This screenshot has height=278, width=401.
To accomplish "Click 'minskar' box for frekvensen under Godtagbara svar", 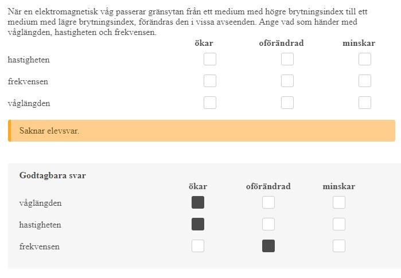I will click(x=339, y=246).
